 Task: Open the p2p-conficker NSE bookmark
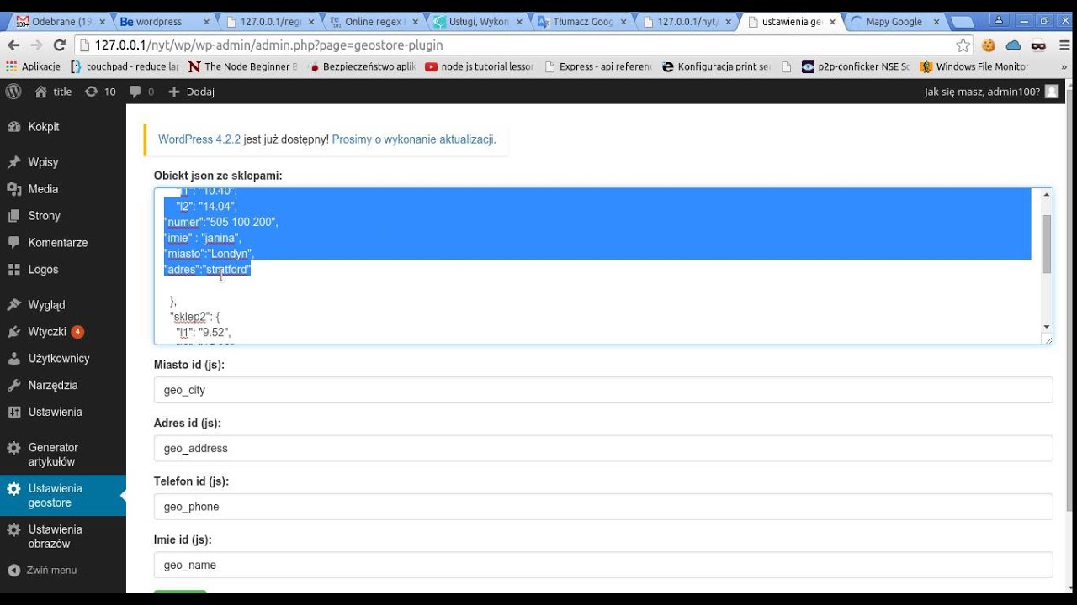pyautogui.click(x=855, y=66)
